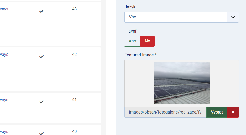
Task: Clear the featured image with X button
Action: pyautogui.click(x=233, y=112)
